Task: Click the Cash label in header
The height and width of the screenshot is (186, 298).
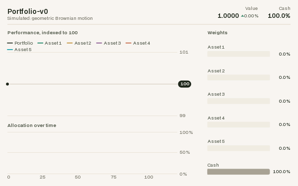Action: pos(285,8)
